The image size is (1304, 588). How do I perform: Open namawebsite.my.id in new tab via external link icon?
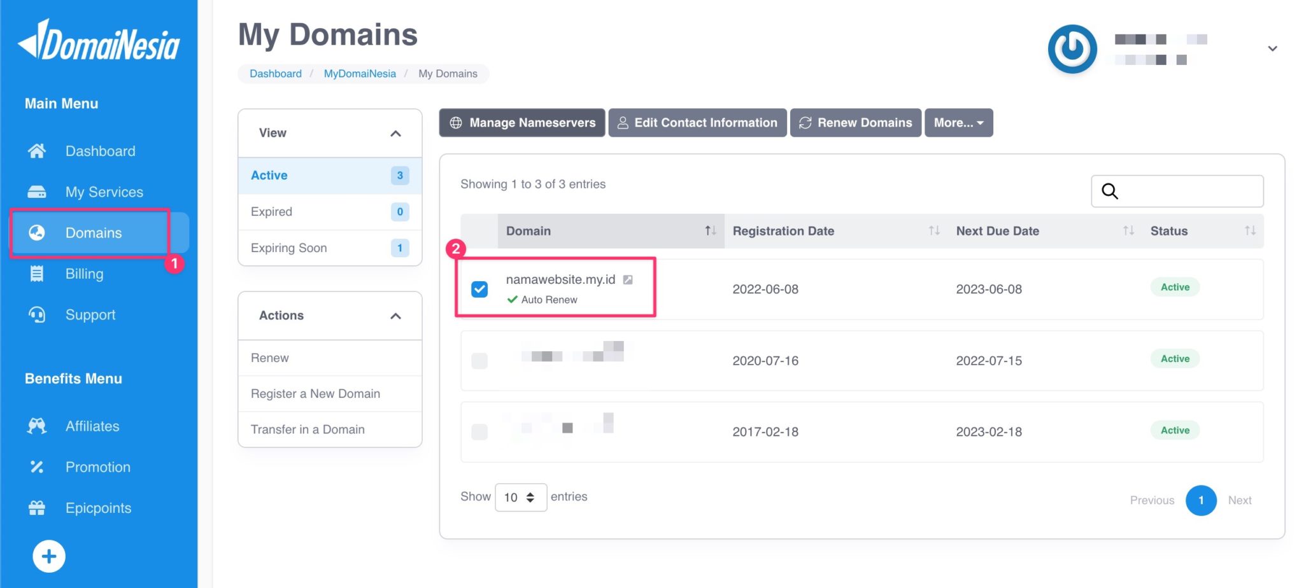628,279
